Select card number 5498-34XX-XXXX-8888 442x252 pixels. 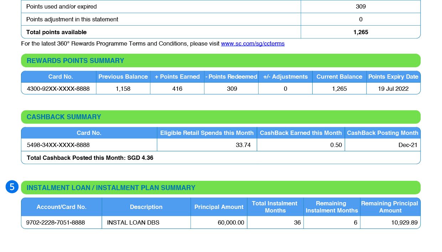[x=58, y=145]
